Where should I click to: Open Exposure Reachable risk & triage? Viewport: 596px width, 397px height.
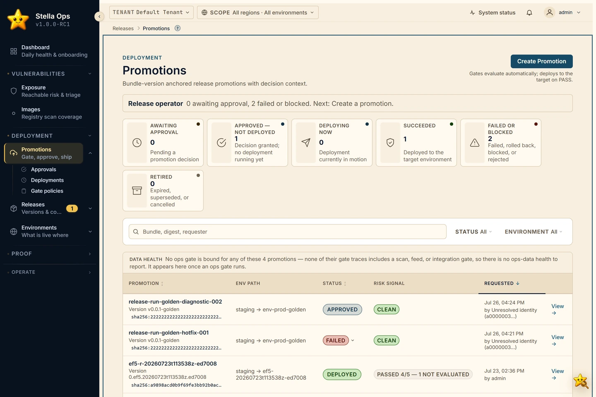click(50, 91)
